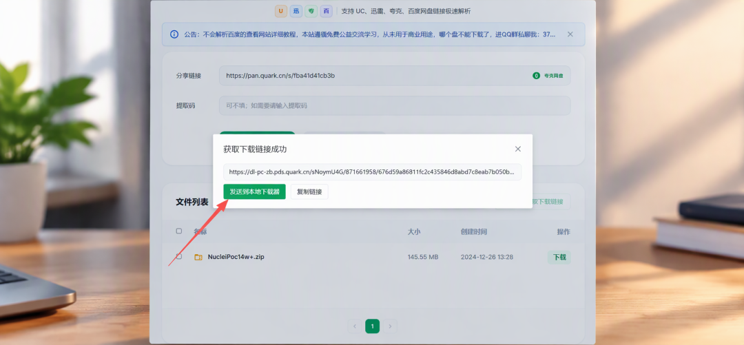
Task: Toggle the select-all checkbox in file list header
Action: [179, 231]
